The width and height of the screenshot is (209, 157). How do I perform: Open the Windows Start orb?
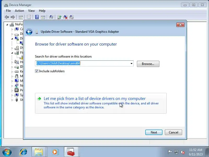point(7,152)
